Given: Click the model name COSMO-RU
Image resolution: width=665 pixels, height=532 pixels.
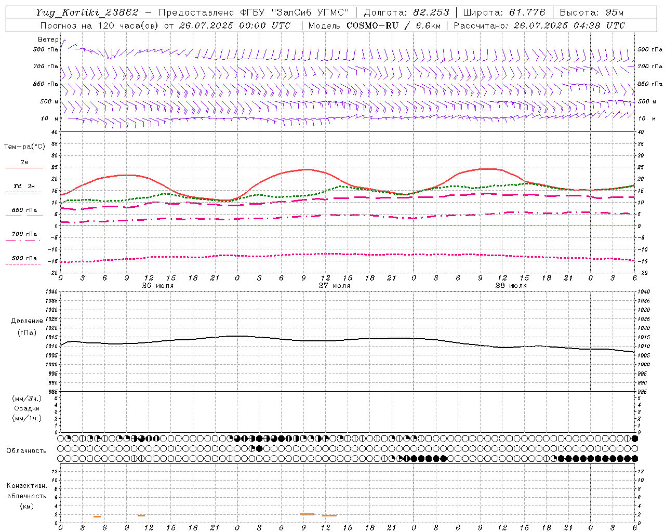Looking at the screenshot, I should click(x=371, y=25).
